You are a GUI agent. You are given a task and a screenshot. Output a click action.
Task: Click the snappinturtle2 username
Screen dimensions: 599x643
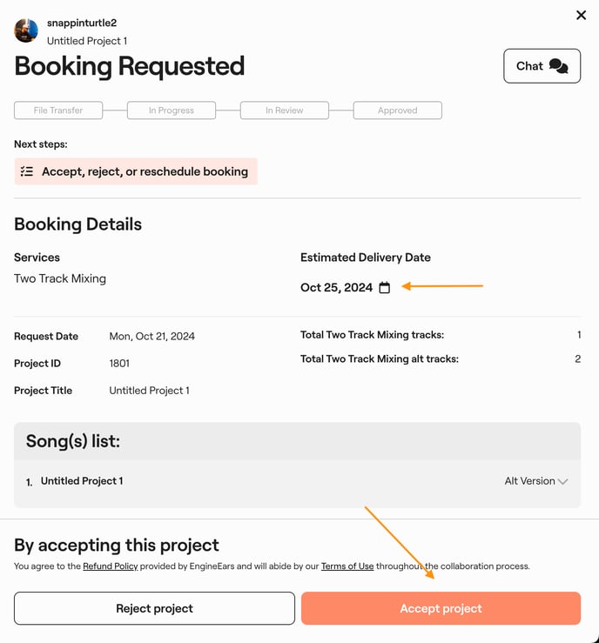click(82, 23)
